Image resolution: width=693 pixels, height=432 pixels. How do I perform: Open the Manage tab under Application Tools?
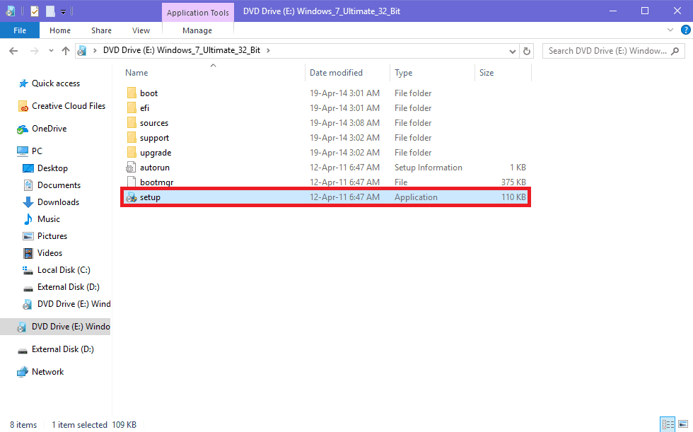tap(197, 30)
